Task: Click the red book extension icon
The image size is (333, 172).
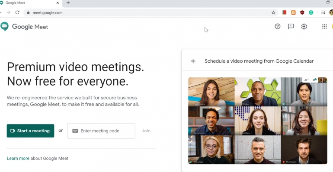Action: pyautogui.click(x=285, y=13)
